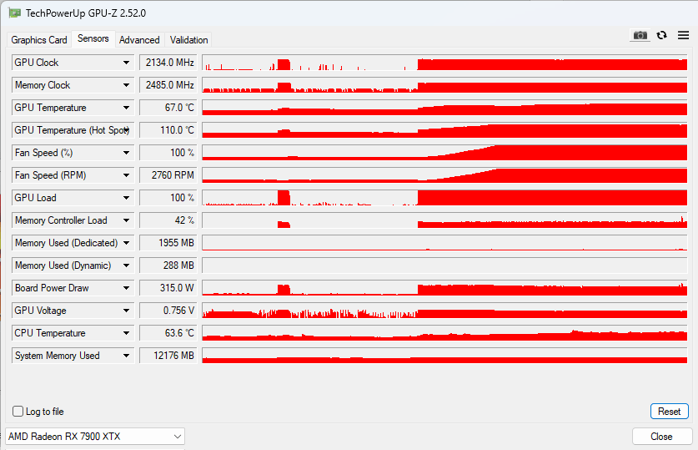The width and height of the screenshot is (698, 450).
Task: Open the System Memory Used dropdown
Action: click(x=127, y=356)
